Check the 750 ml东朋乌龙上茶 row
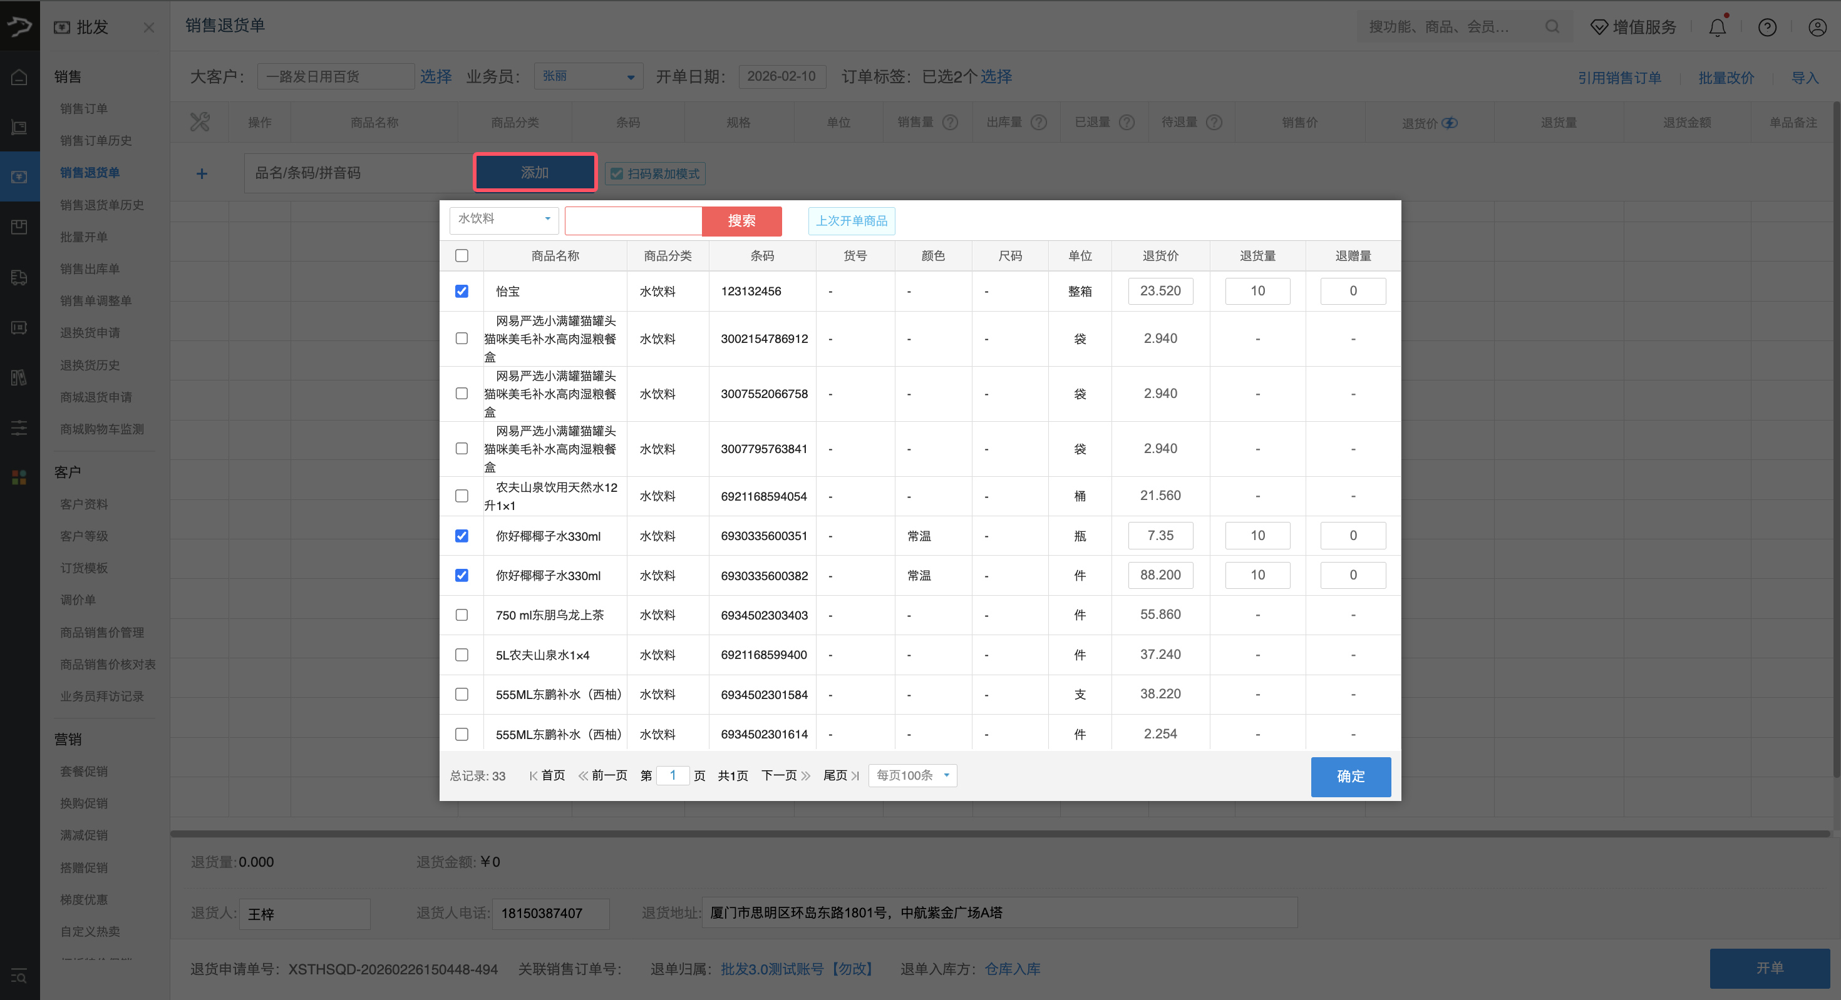The width and height of the screenshot is (1841, 1000). tap(462, 615)
